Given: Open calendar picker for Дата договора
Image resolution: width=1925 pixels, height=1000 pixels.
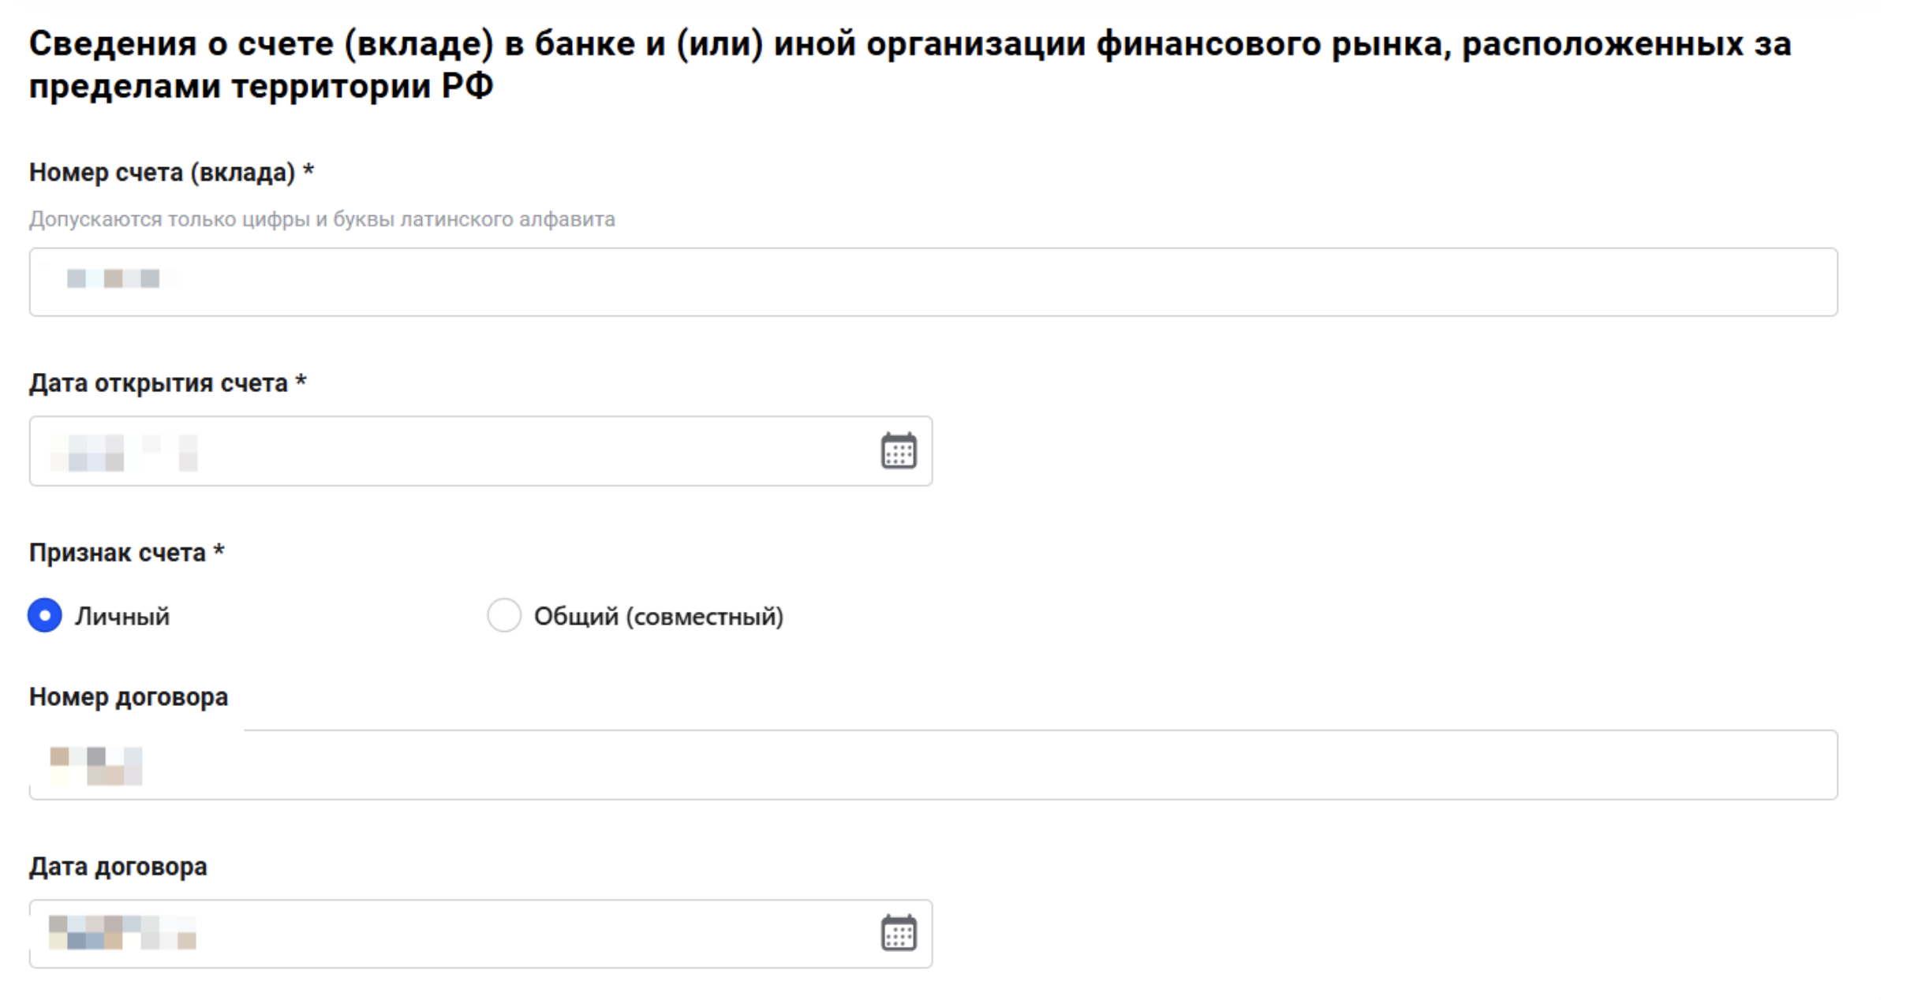Looking at the screenshot, I should (x=898, y=934).
